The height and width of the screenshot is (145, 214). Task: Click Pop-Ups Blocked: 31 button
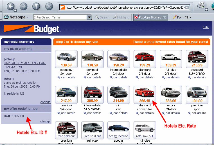click(x=150, y=17)
